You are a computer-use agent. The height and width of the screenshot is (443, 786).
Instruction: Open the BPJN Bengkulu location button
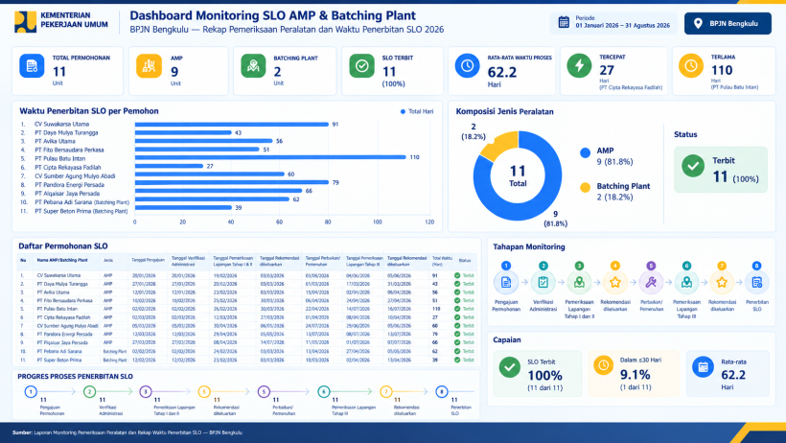coord(728,24)
